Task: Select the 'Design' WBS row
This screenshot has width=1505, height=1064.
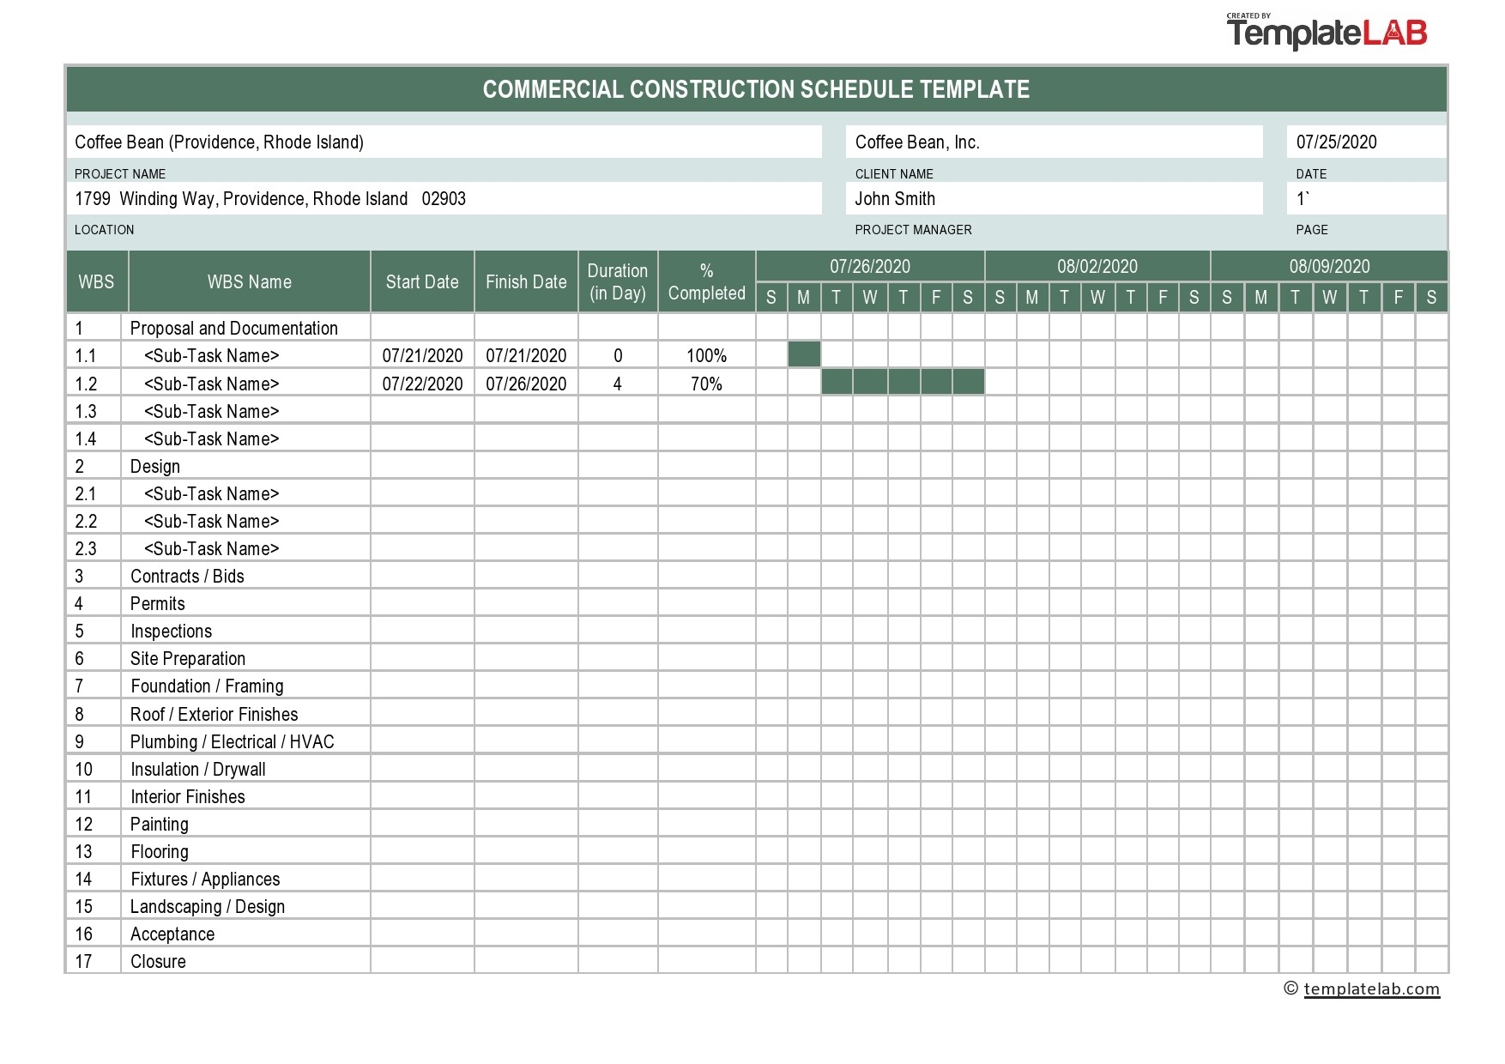Action: (x=155, y=466)
